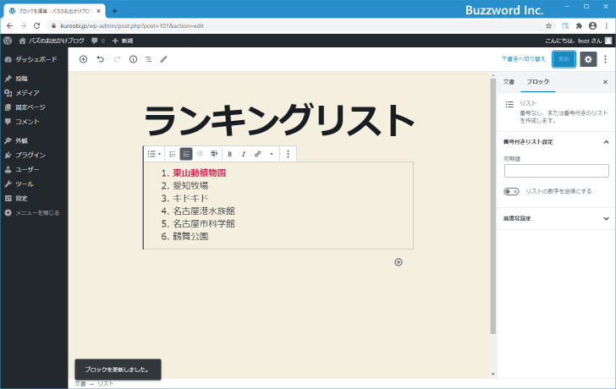Open editor more options vertical dots
Viewport: 616px width, 389px height.
605,59
